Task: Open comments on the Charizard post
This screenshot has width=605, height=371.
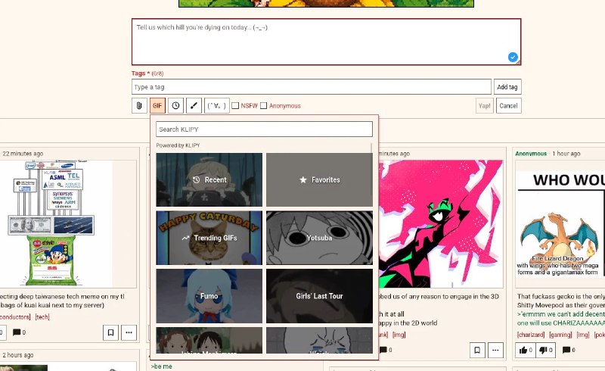Action: point(569,350)
